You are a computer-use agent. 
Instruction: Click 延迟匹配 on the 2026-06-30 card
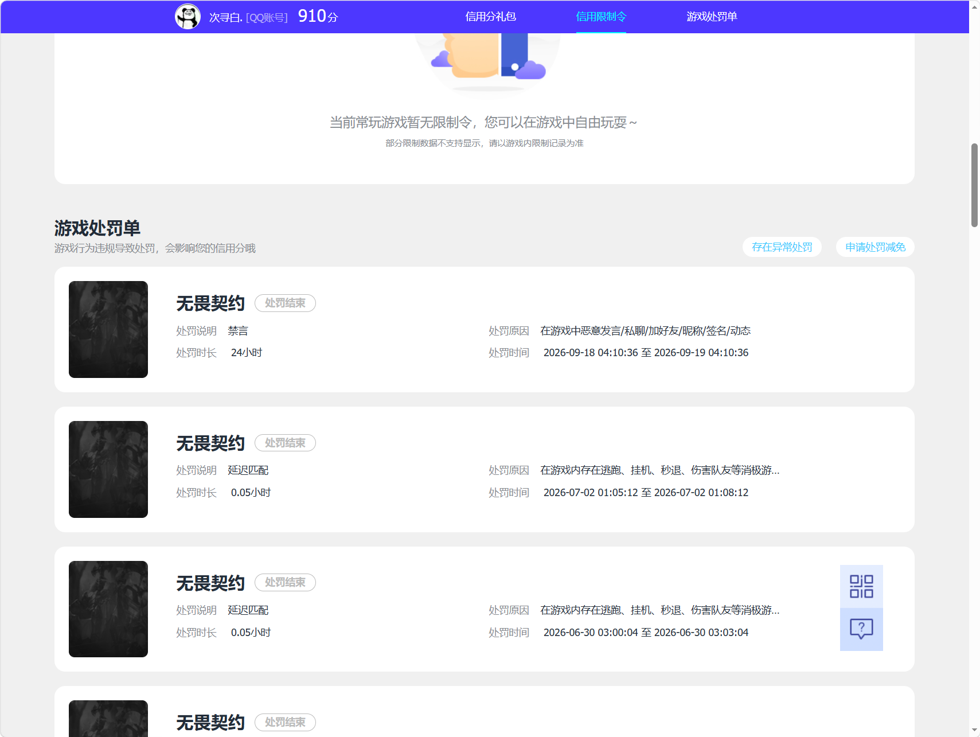pyautogui.click(x=248, y=610)
